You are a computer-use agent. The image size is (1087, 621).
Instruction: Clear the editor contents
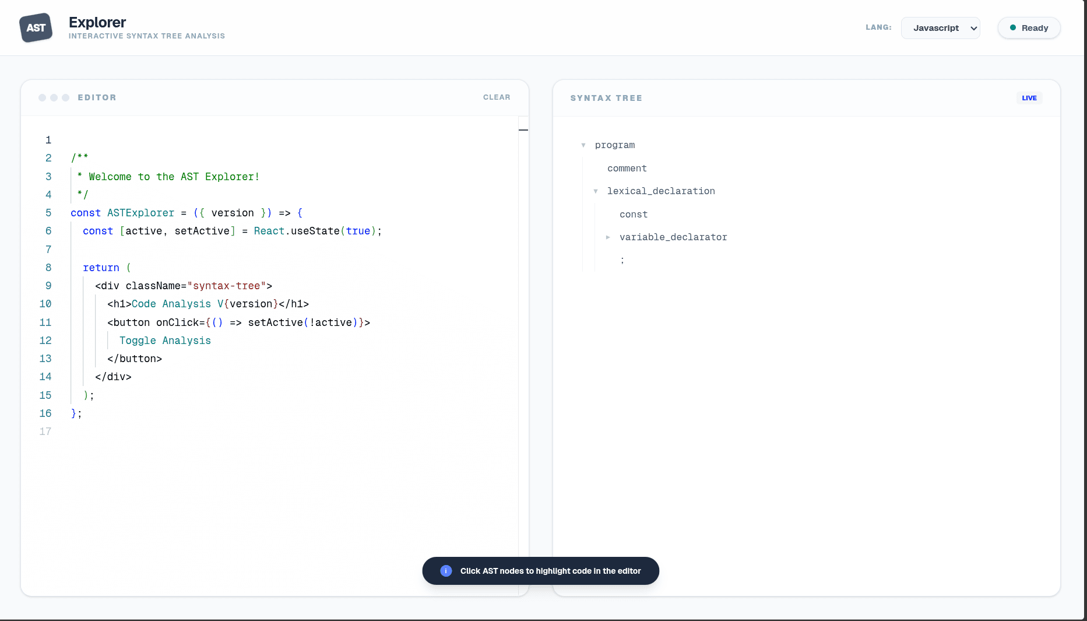pyautogui.click(x=496, y=97)
